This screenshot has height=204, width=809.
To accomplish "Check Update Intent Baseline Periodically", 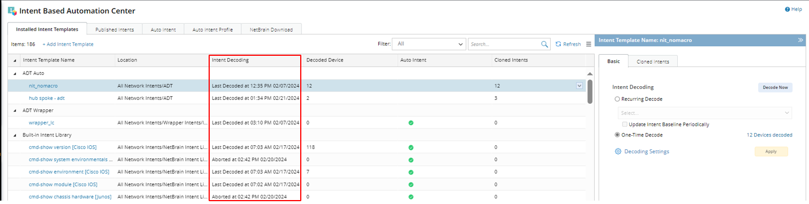I will click(625, 124).
